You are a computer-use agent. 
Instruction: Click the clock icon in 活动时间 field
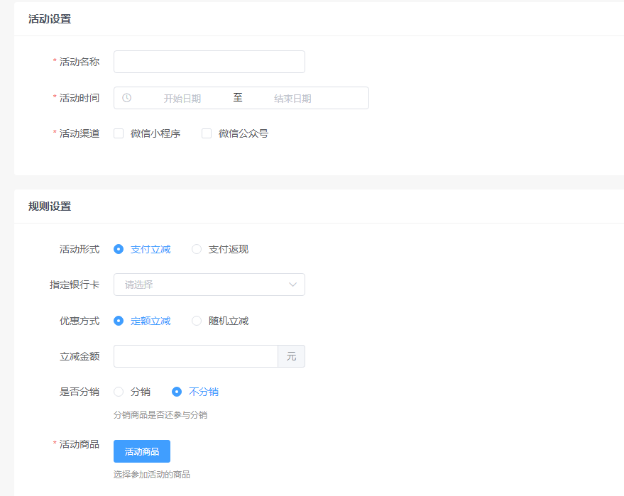[x=126, y=98]
